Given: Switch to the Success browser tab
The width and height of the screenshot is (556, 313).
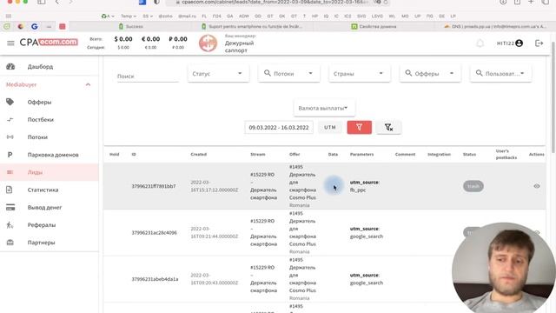Looking at the screenshot, I should 131,27.
